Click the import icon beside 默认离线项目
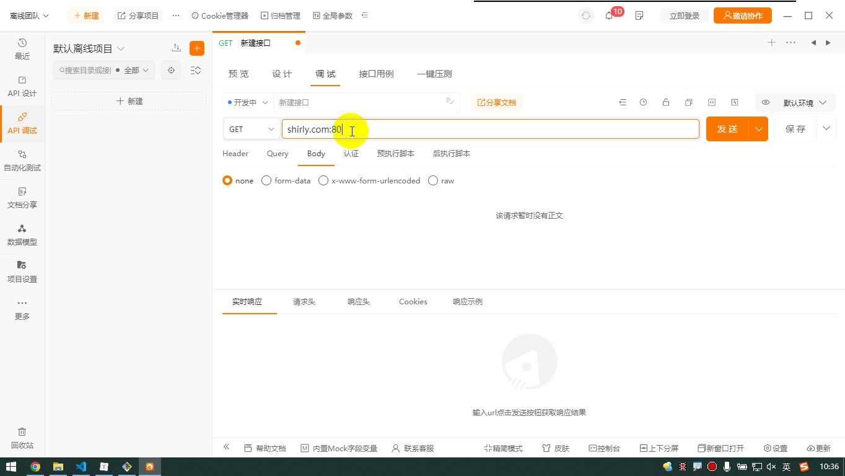This screenshot has width=845, height=476. (177, 48)
